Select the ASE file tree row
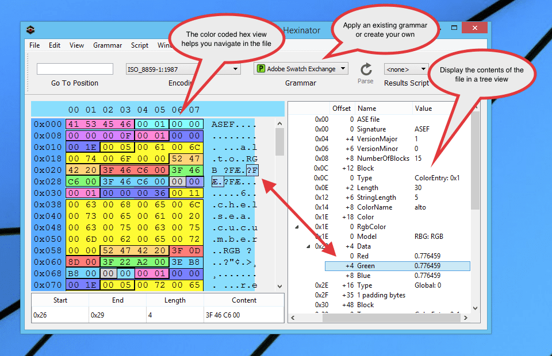552x356 pixels. coord(380,119)
